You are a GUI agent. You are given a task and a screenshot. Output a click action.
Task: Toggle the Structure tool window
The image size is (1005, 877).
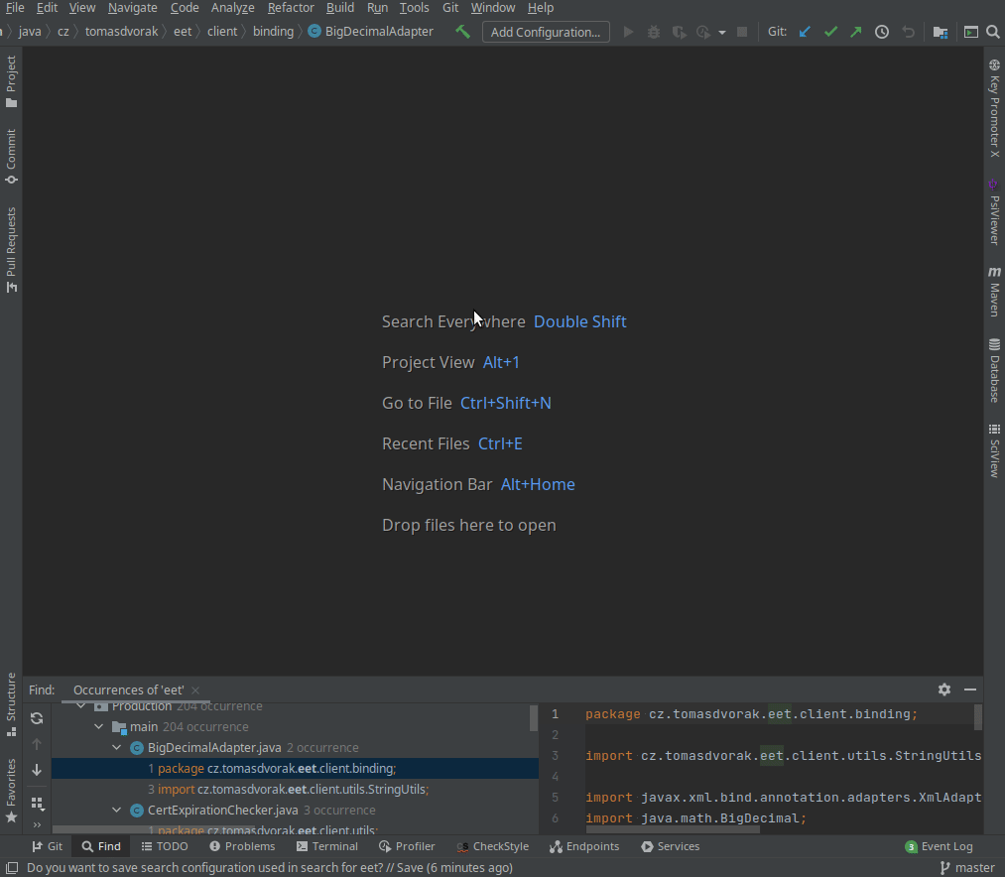pos(11,704)
